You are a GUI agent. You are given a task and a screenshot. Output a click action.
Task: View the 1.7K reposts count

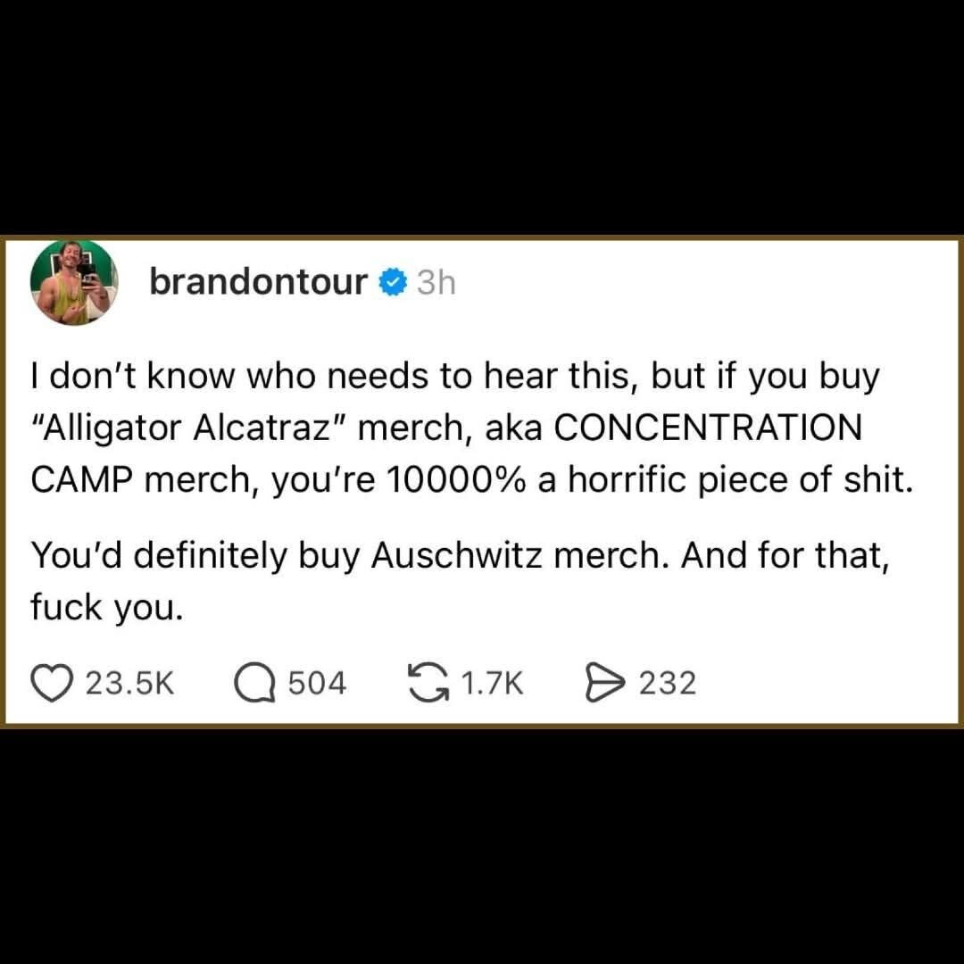pos(492,683)
